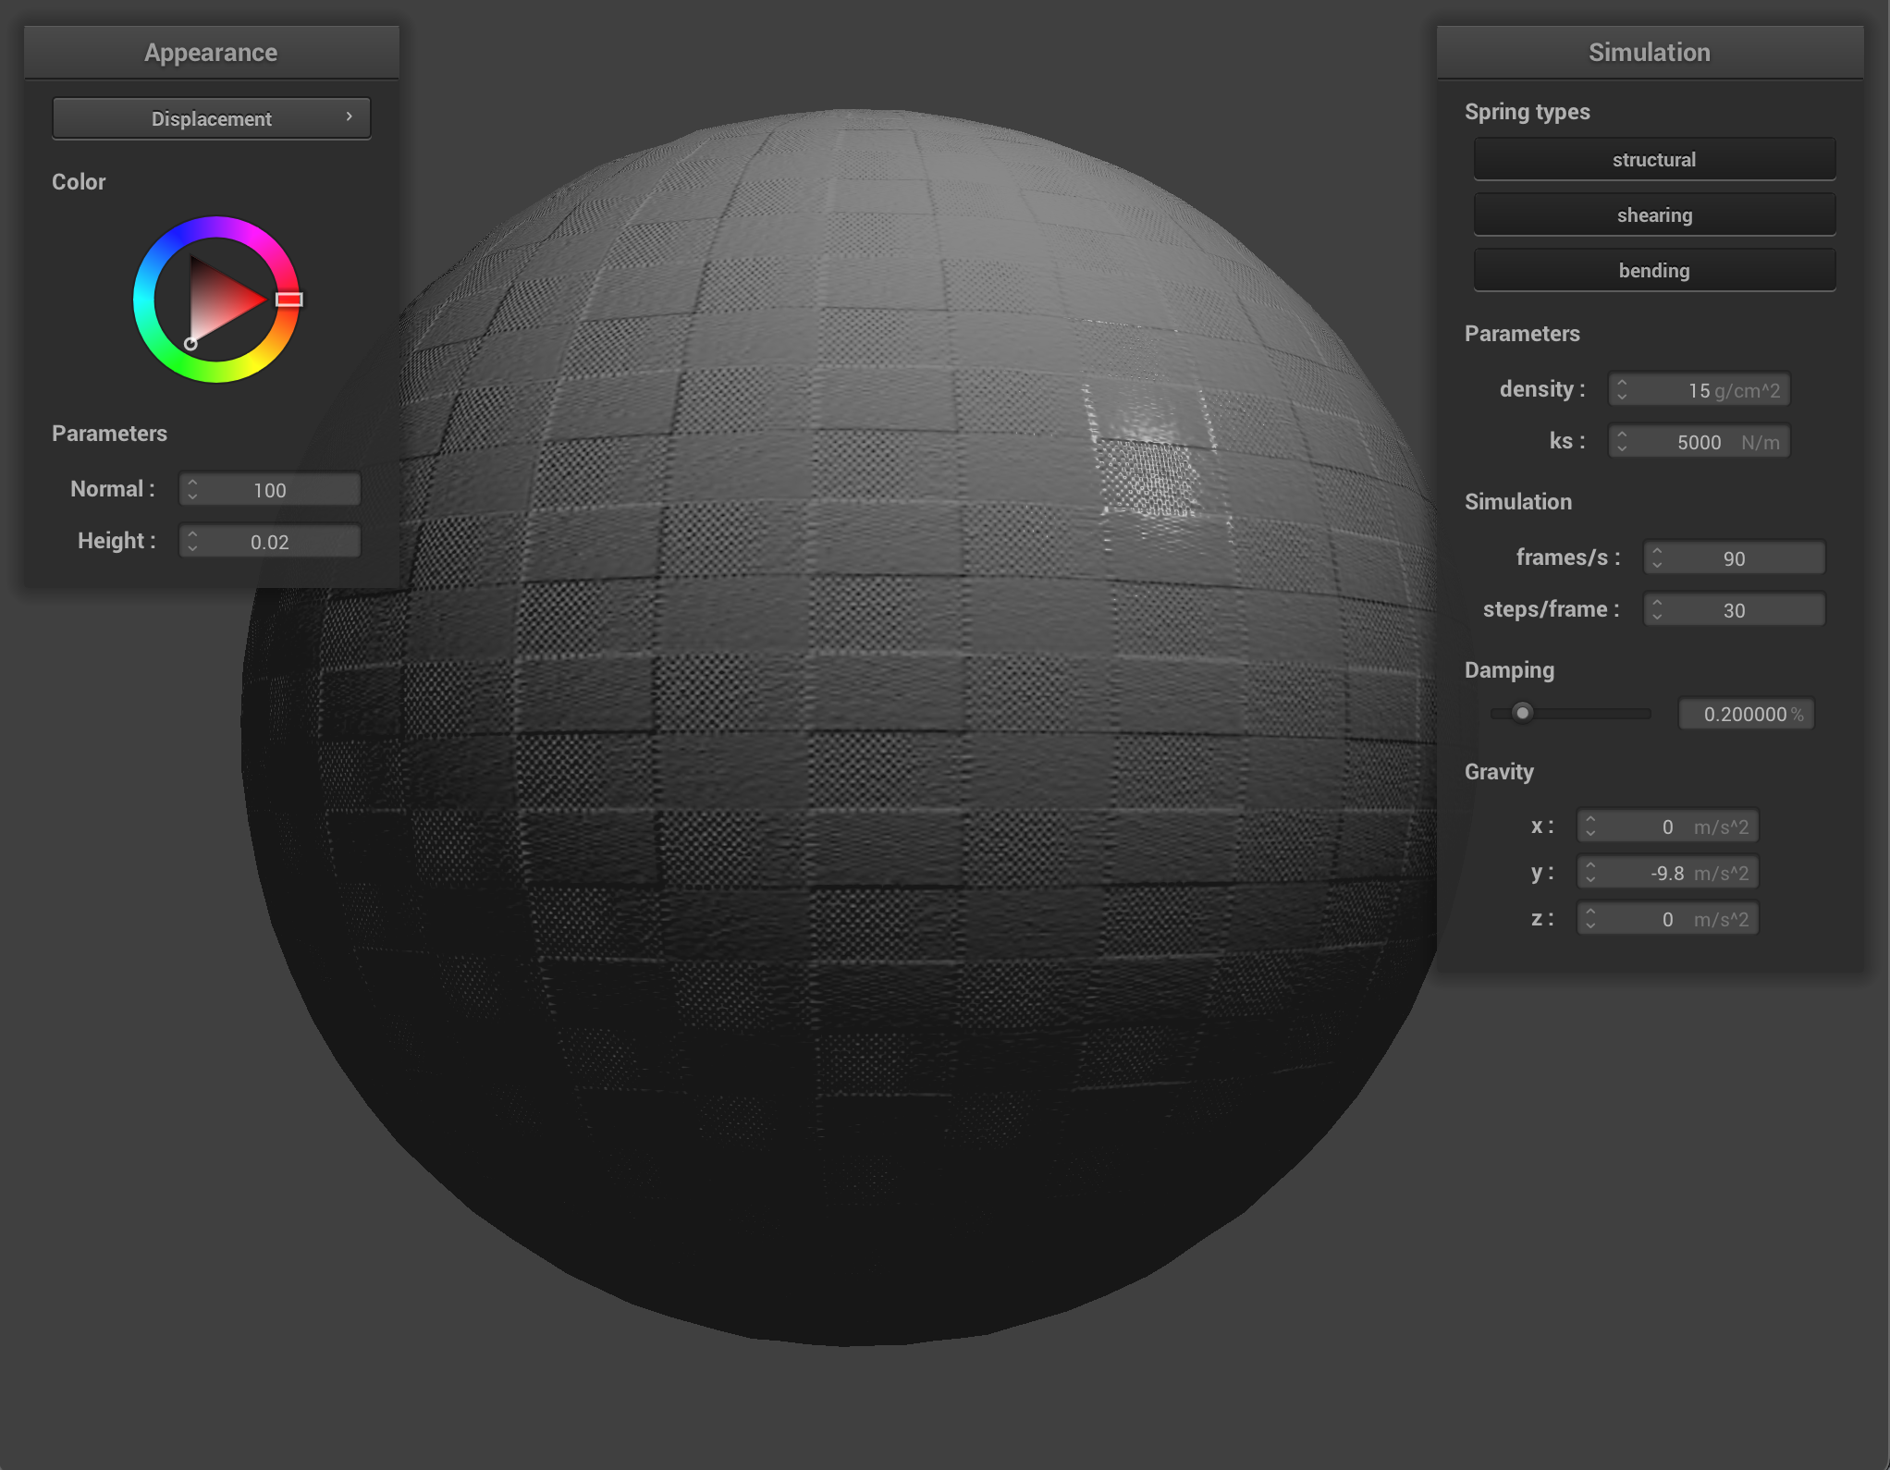Click the Damping percentage field
The height and width of the screenshot is (1470, 1890).
(x=1747, y=714)
